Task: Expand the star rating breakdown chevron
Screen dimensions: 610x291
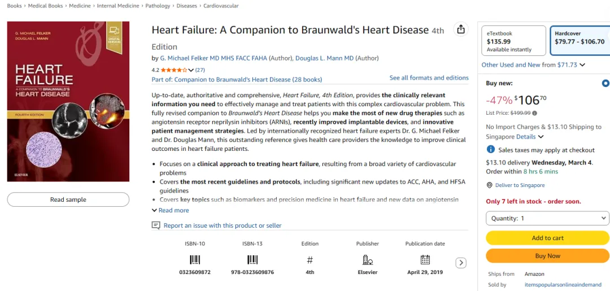Action: (191, 70)
